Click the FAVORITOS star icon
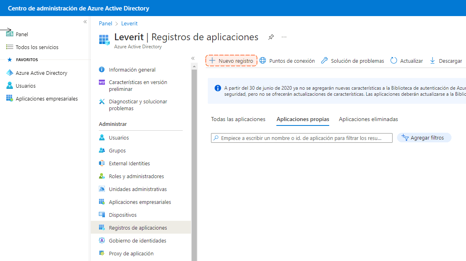The width and height of the screenshot is (466, 261). point(10,60)
